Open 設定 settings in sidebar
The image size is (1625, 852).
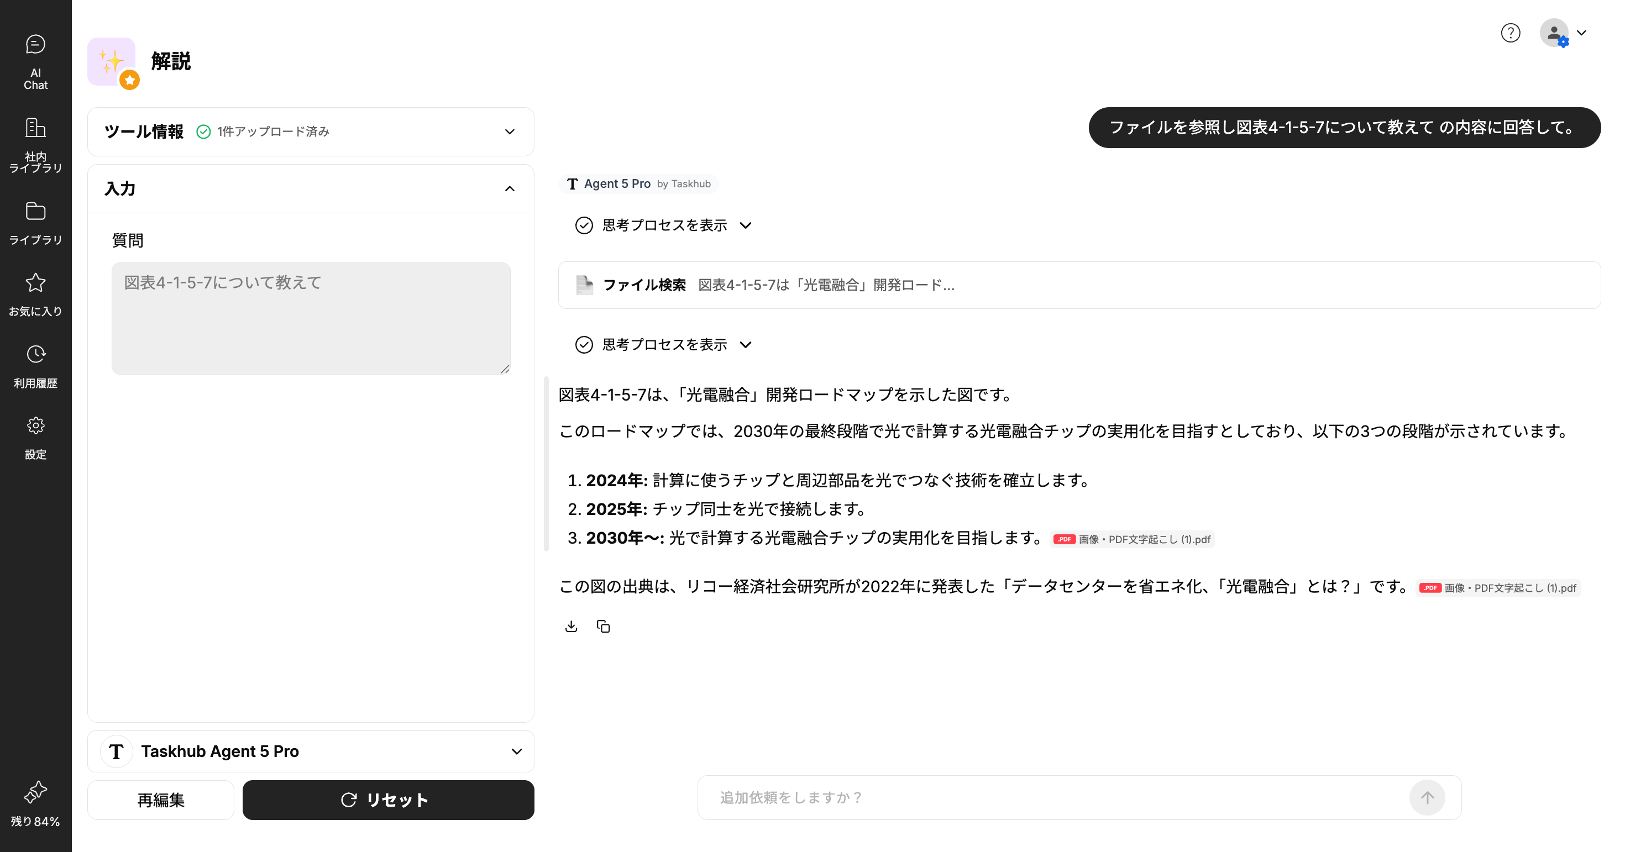coord(35,437)
